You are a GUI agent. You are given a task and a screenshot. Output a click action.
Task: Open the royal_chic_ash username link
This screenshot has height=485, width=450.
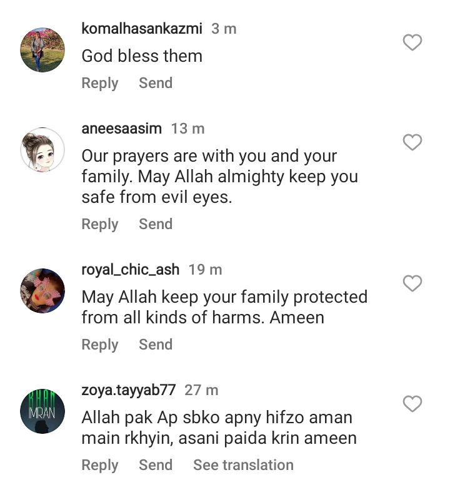tap(131, 270)
